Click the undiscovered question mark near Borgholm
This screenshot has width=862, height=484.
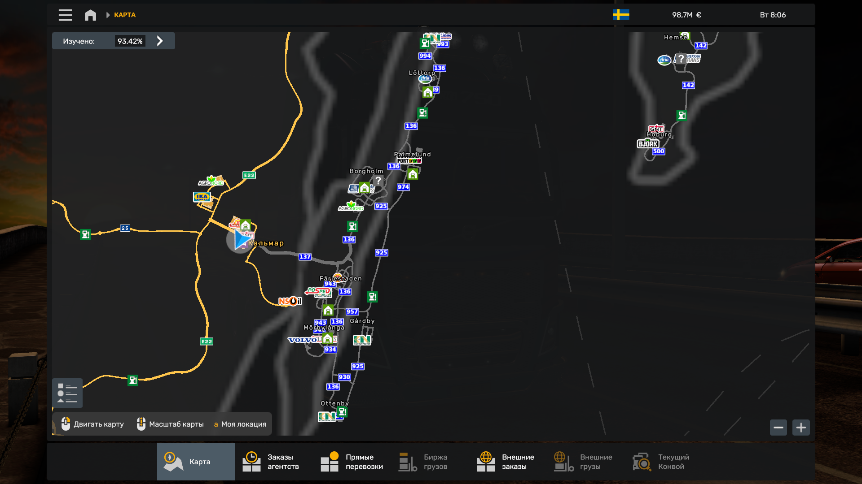coord(378,181)
